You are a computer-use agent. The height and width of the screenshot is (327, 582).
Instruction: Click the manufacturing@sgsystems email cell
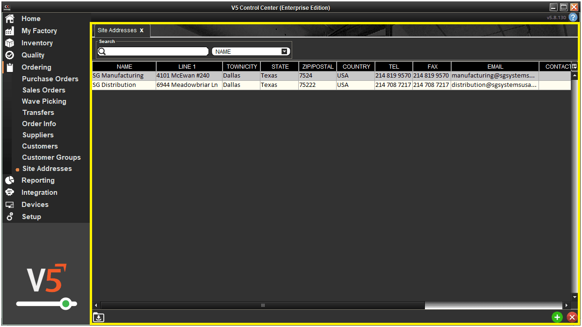point(495,76)
